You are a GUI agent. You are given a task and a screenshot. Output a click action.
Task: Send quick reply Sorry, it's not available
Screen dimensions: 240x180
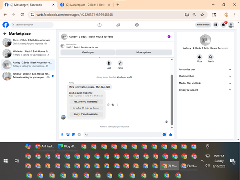86,114
